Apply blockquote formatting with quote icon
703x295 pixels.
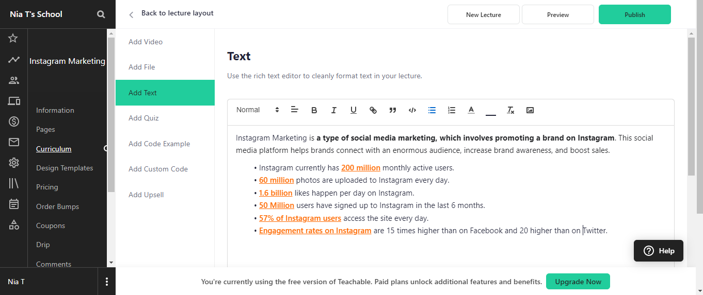[393, 110]
